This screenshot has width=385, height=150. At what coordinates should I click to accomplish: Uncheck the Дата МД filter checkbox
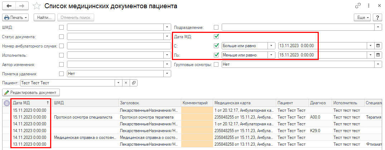click(216, 36)
